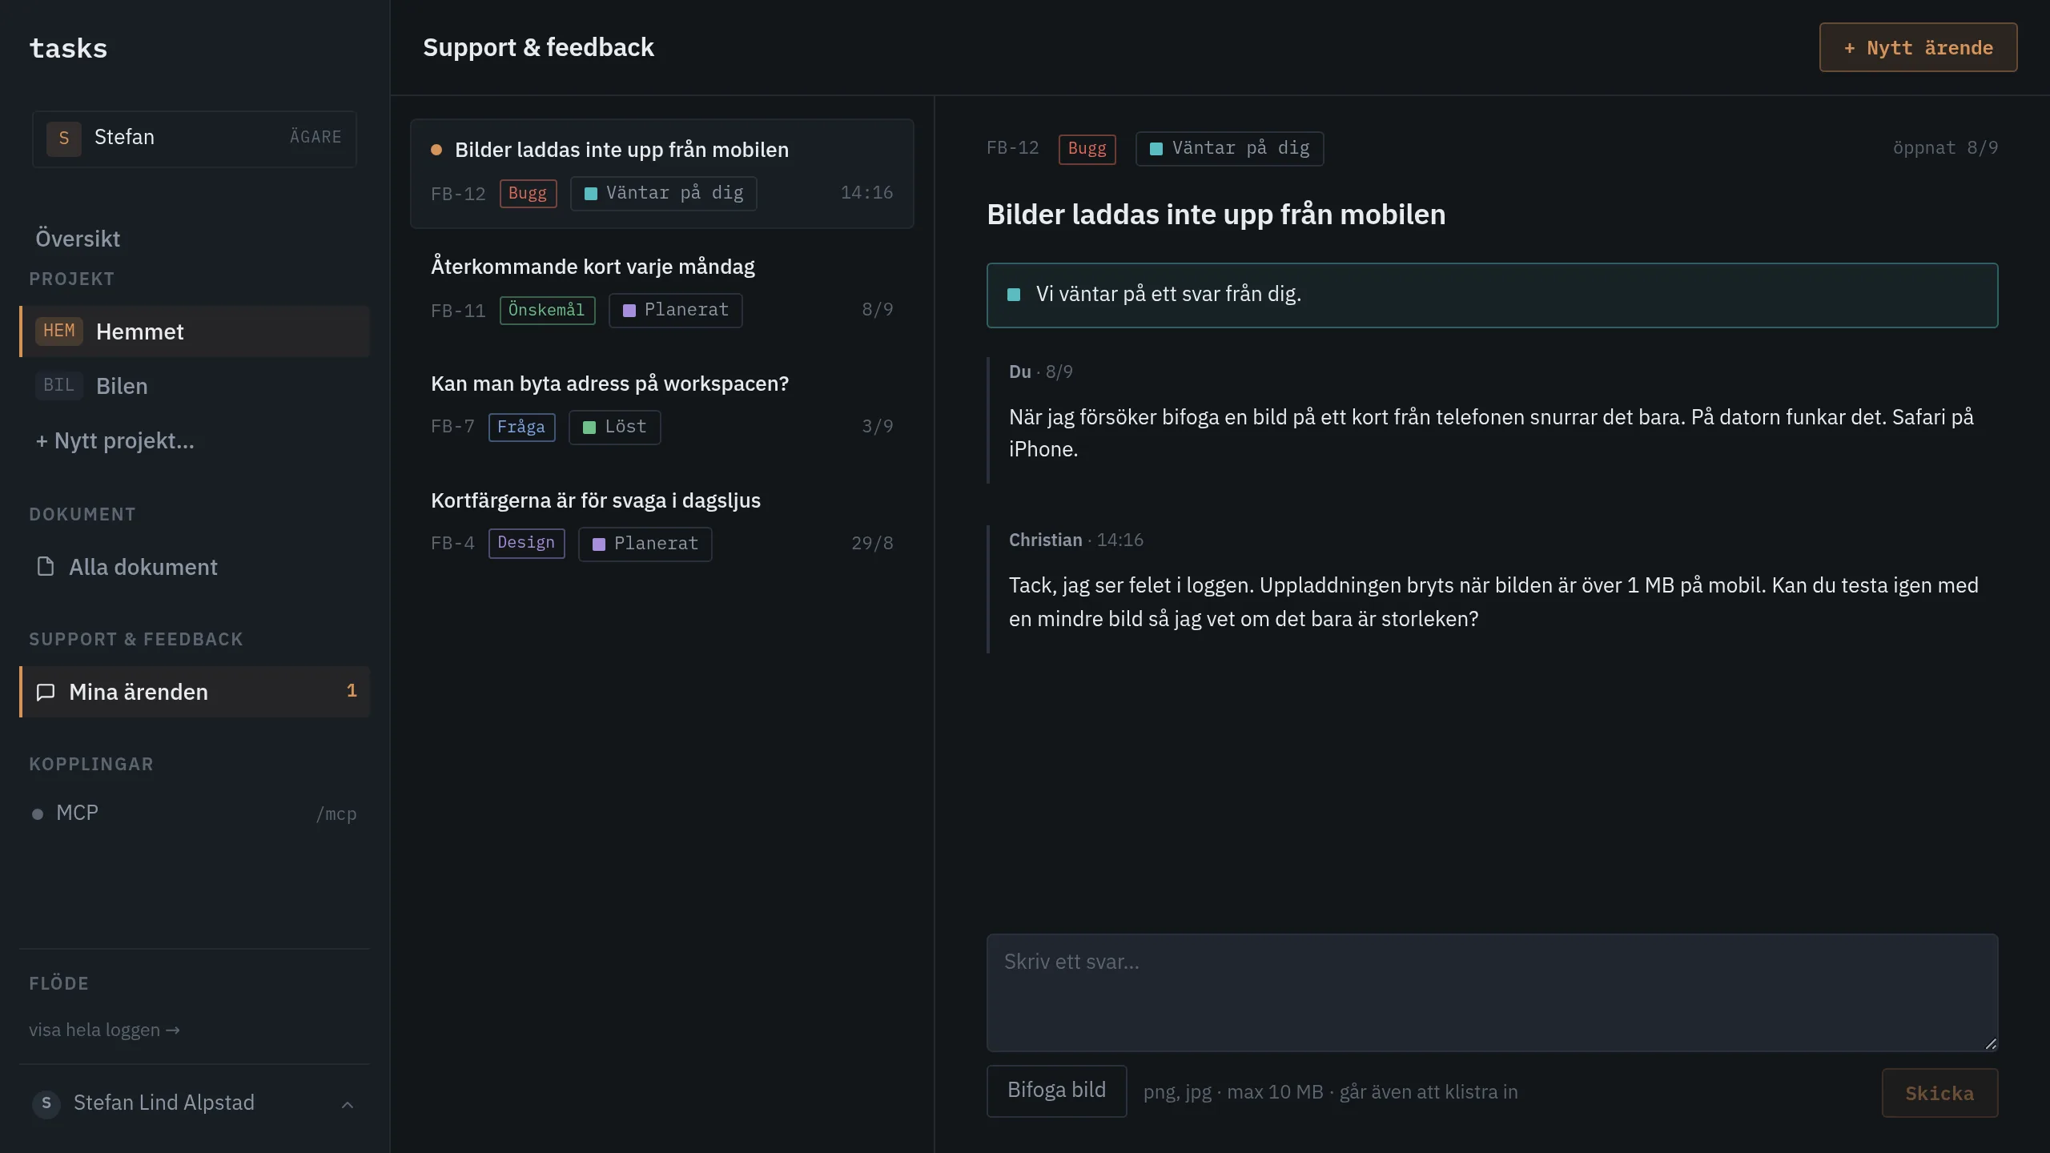This screenshot has width=2050, height=1153.
Task: Click orange unread dot on Bilder laddas ticket
Action: click(436, 150)
